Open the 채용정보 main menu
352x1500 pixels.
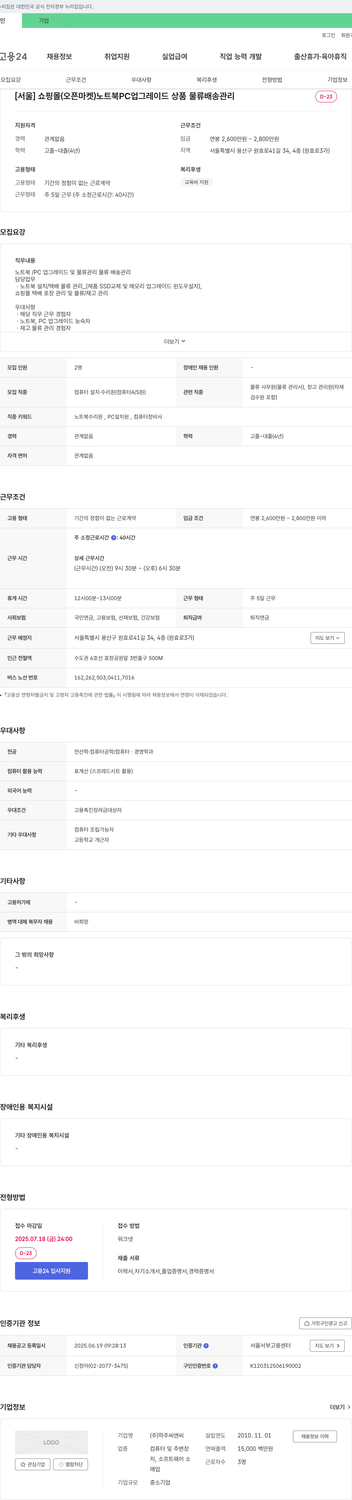[x=59, y=57]
